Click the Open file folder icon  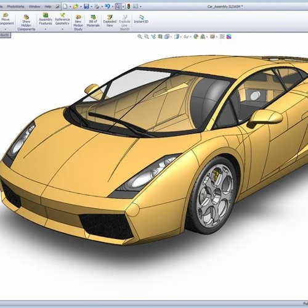(76, 6)
